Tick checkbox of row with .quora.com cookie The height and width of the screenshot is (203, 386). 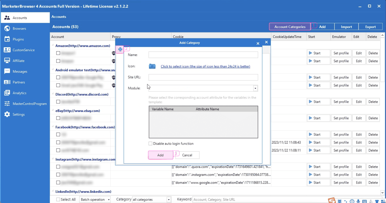[58, 167]
